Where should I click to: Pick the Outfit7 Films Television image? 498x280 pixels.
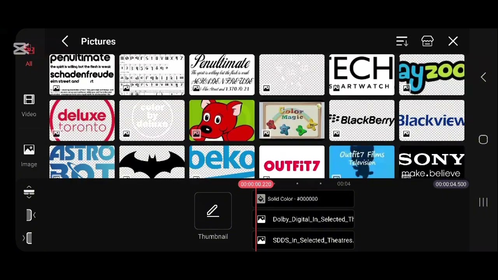pyautogui.click(x=362, y=162)
